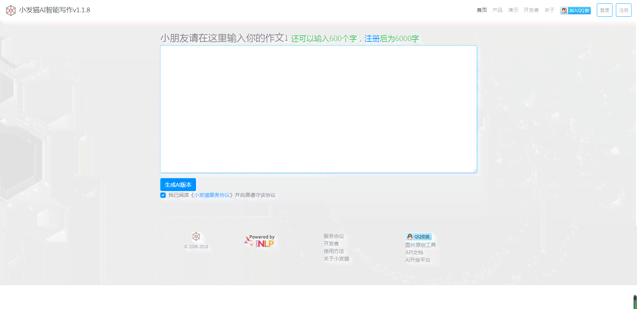Image resolution: width=637 pixels, height=309 pixels.
Task: Open the footer 开发者 link
Action: (331, 244)
